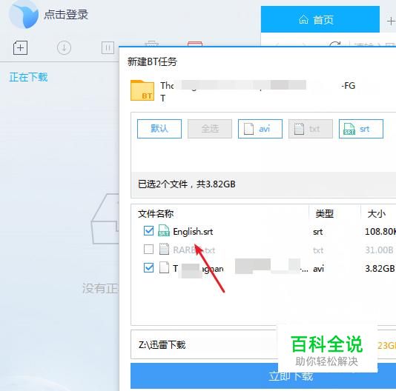This screenshot has width=396, height=391.
Task: Filter by txt file type
Action: (311, 129)
